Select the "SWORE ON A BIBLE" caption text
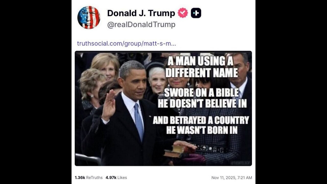 click(x=202, y=93)
